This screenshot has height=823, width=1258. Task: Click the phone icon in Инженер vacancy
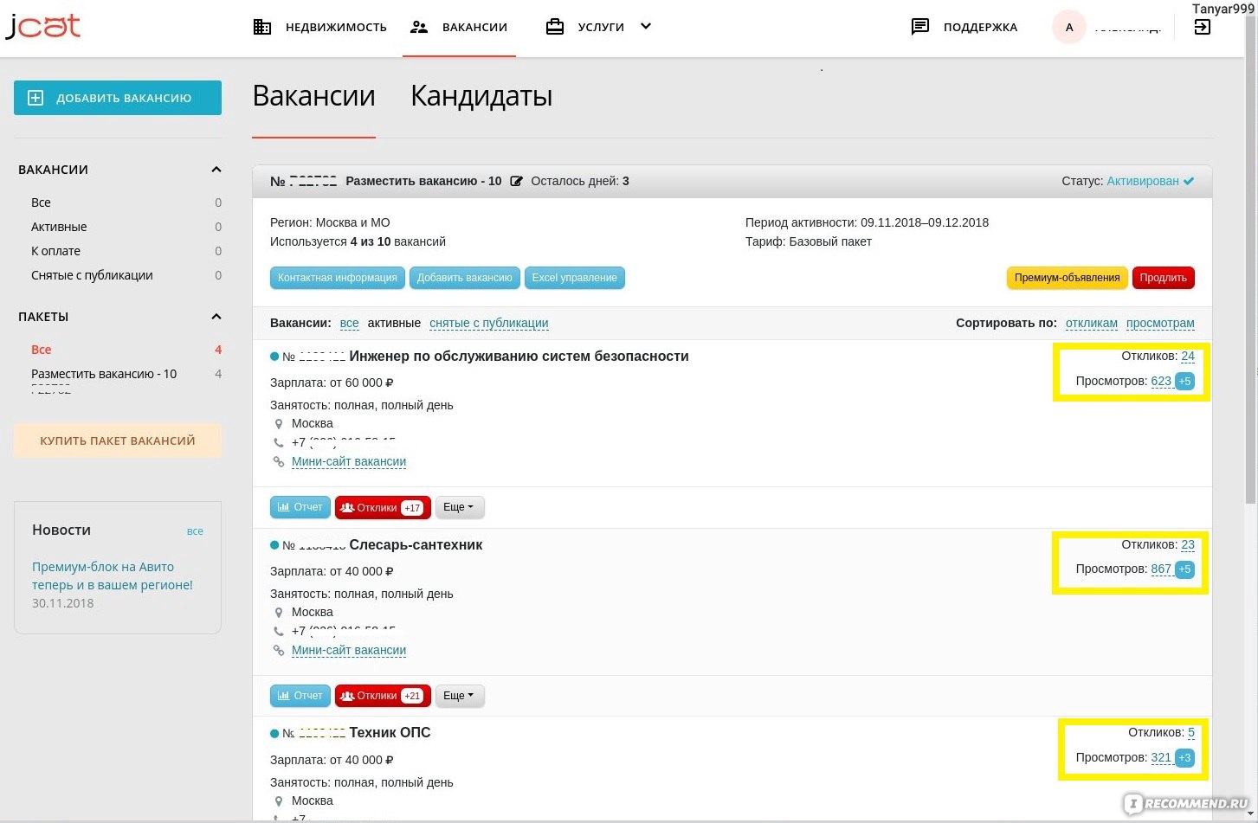(279, 443)
